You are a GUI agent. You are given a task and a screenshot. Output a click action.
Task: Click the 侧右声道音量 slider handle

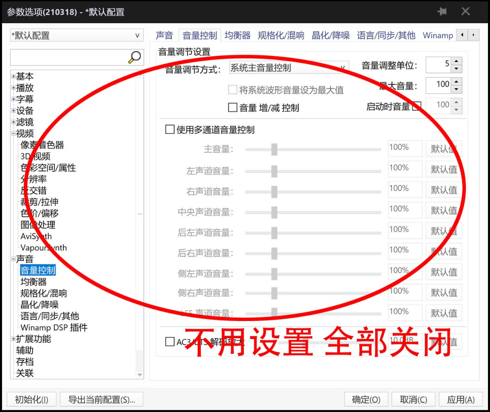(x=274, y=293)
